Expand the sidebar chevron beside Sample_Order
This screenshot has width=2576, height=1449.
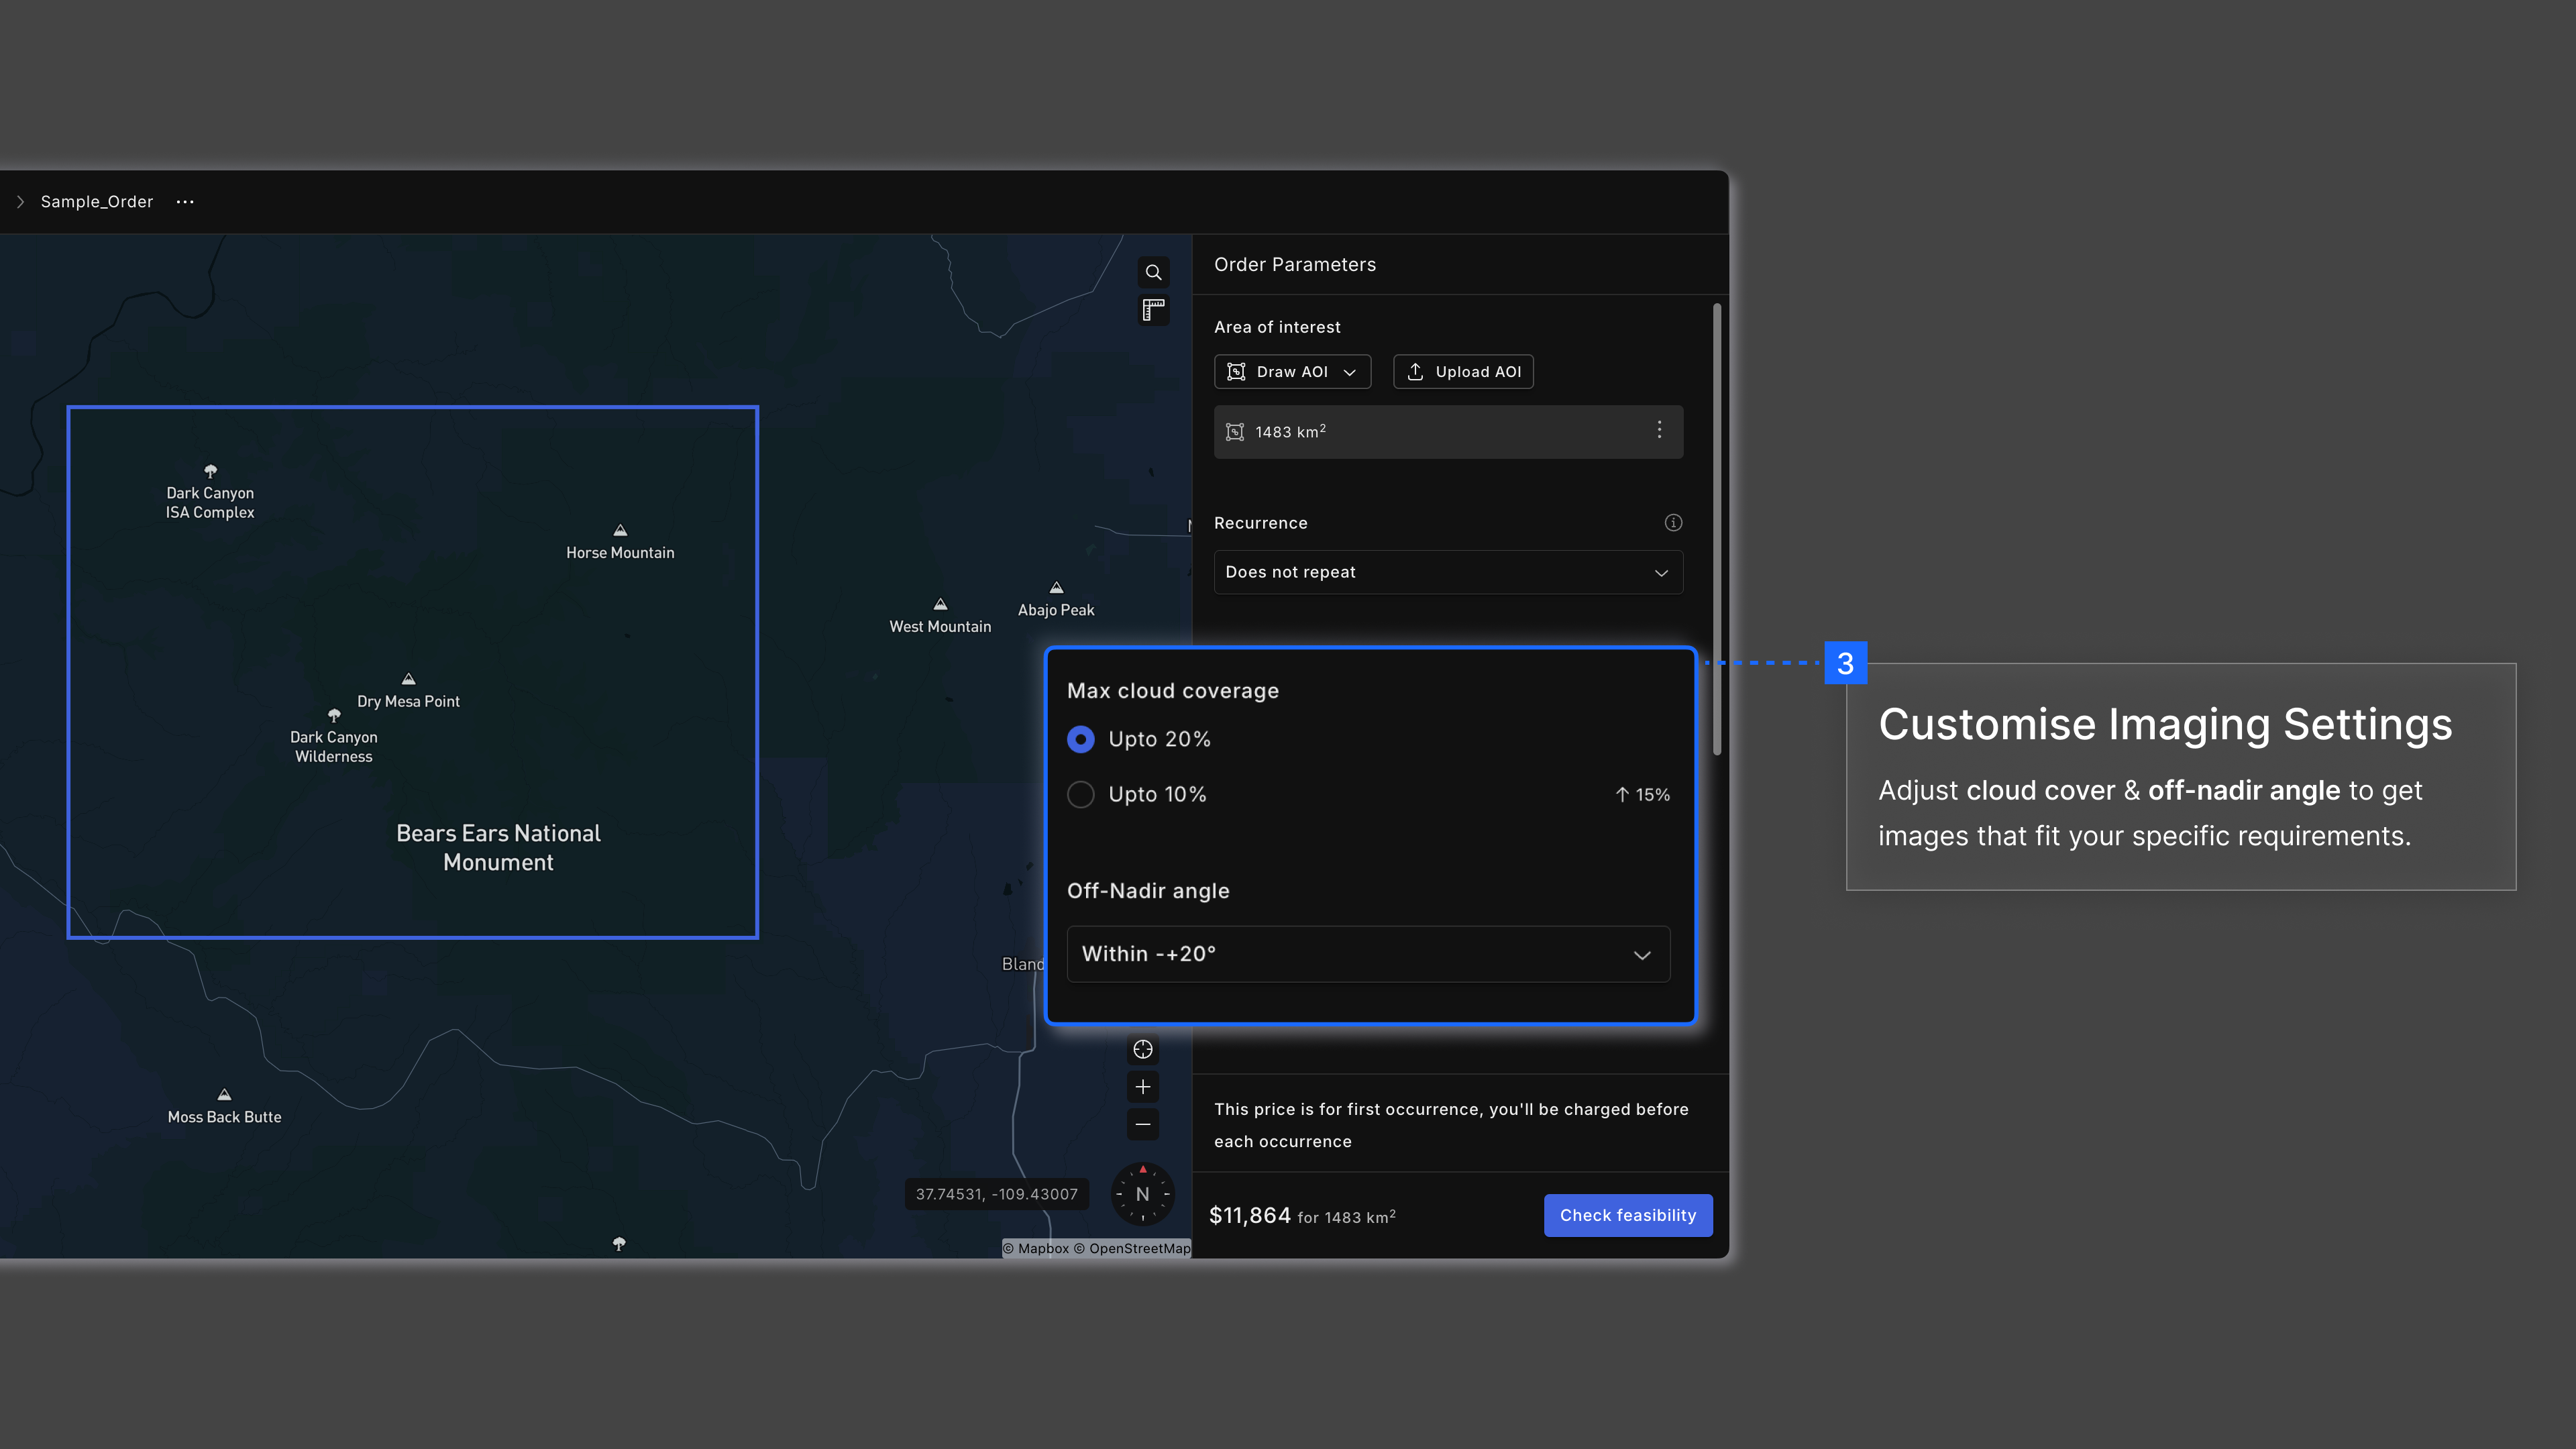click(20, 202)
